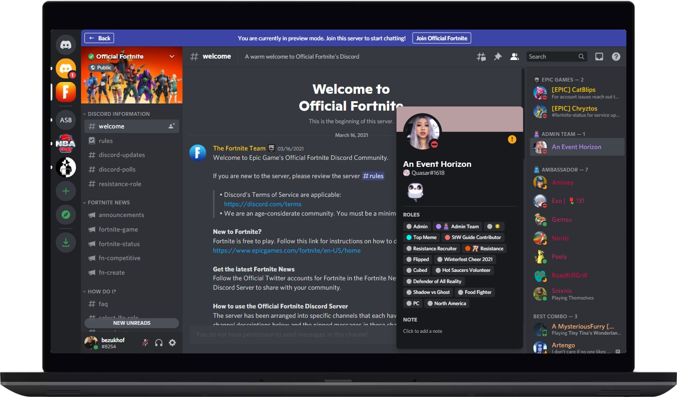Open the discord.com/terms link
Viewport: 677px width, 397px height.
263,204
